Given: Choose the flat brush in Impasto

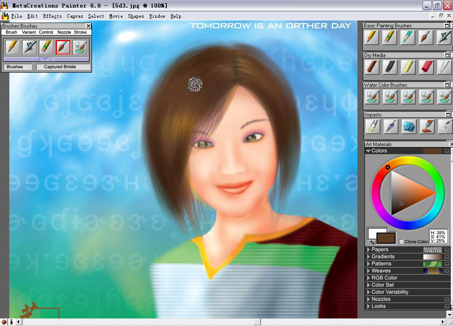Looking at the screenshot, I should 372,127.
